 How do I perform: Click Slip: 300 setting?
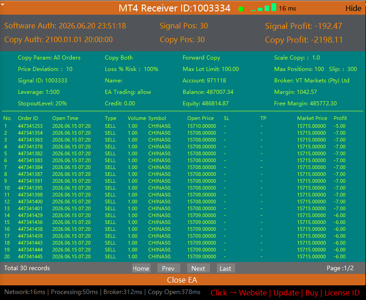[343, 69]
